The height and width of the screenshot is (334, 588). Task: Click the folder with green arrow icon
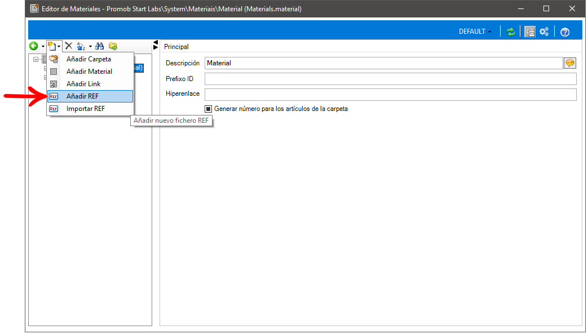tap(113, 46)
